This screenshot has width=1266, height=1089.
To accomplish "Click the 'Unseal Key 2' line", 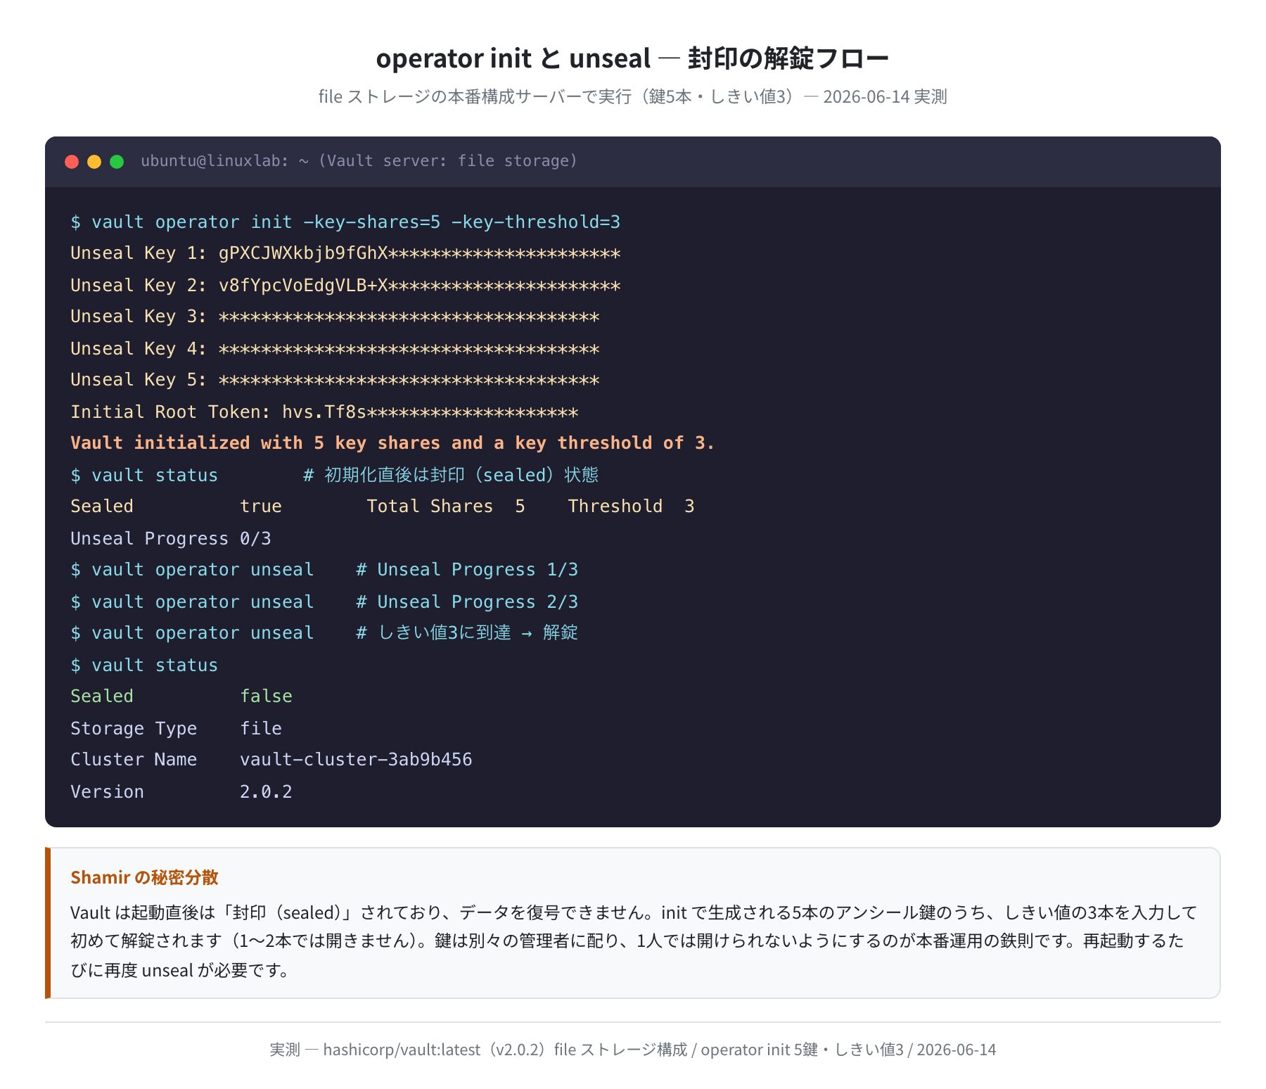I will [345, 286].
